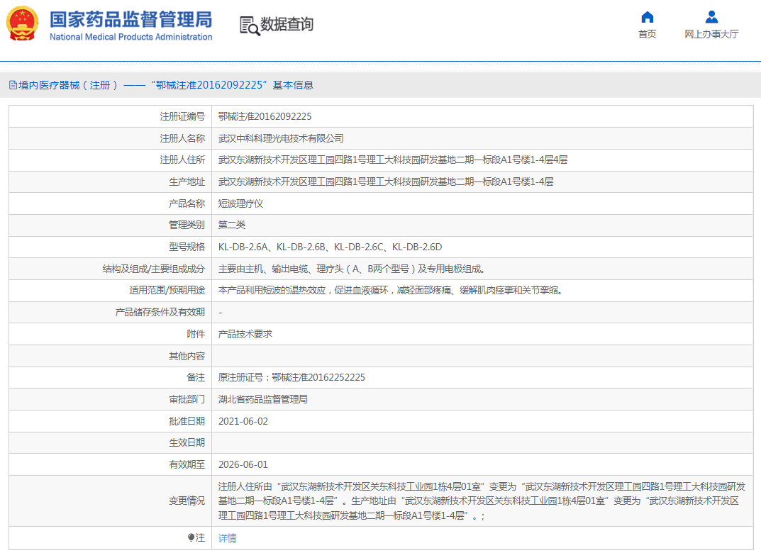The image size is (761, 553).
Task: Click the national emblem logo
Action: click(x=23, y=24)
